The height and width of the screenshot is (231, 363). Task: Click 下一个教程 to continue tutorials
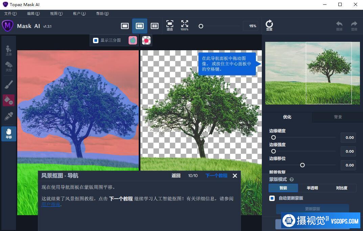coord(217,176)
